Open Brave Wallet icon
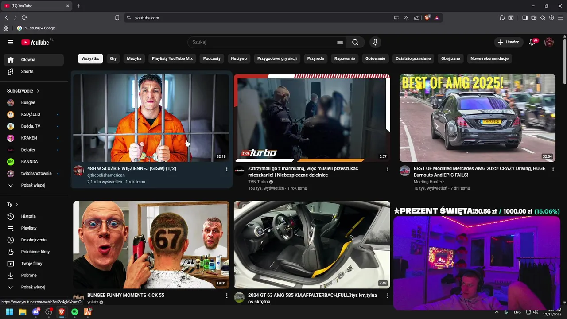 point(534,18)
